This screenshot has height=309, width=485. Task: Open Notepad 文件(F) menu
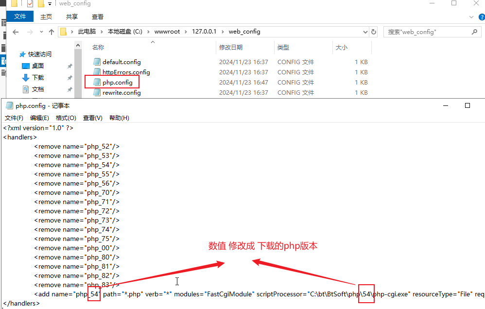tap(14, 118)
